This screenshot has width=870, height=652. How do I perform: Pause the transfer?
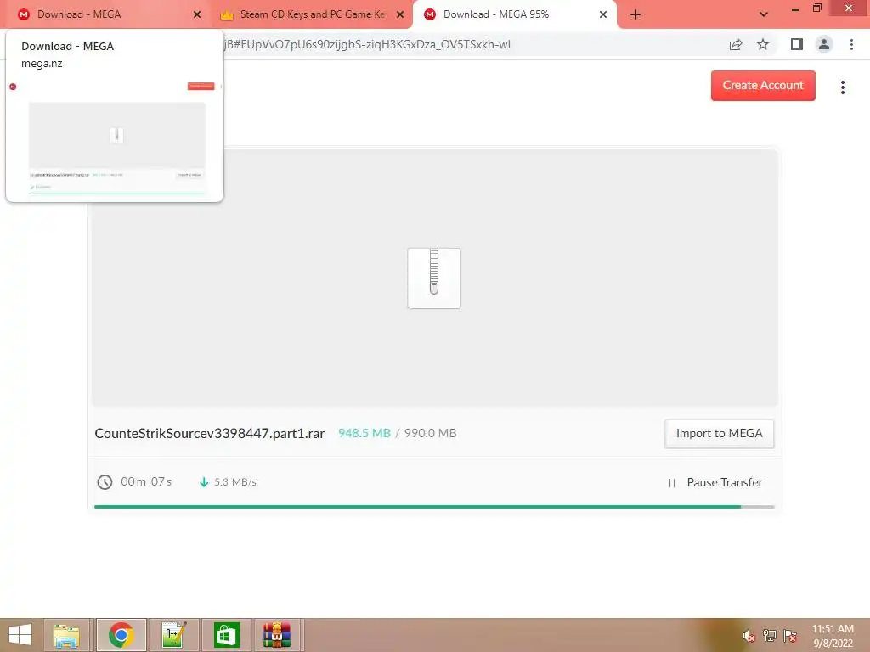coord(715,482)
